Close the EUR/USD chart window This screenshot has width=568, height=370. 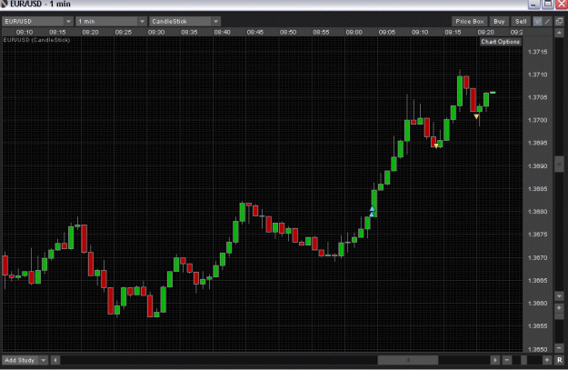pyautogui.click(x=562, y=4)
